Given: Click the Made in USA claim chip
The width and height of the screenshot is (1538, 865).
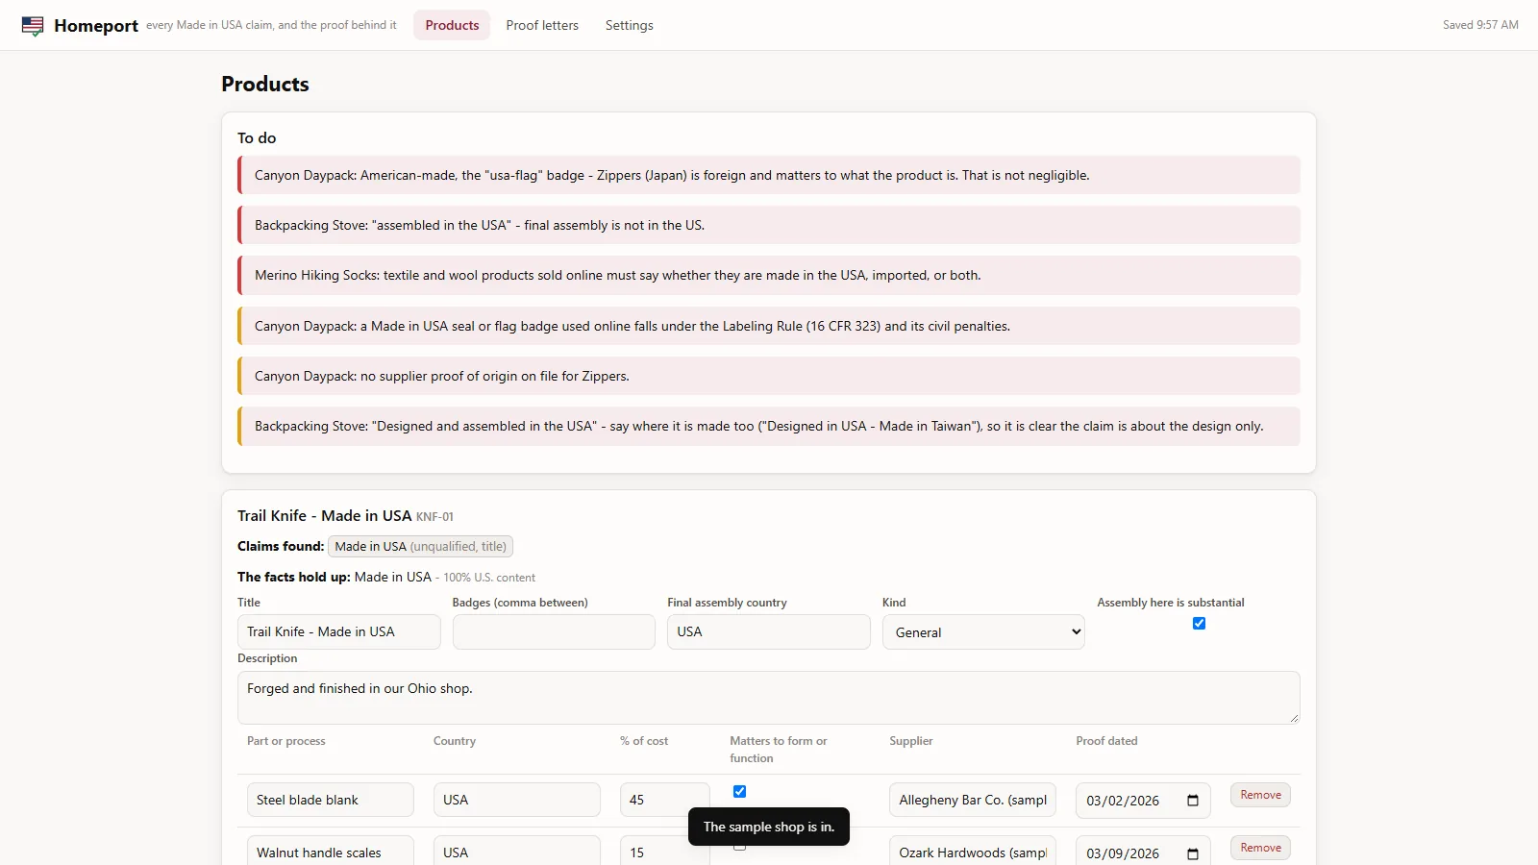Looking at the screenshot, I should pyautogui.click(x=420, y=547).
